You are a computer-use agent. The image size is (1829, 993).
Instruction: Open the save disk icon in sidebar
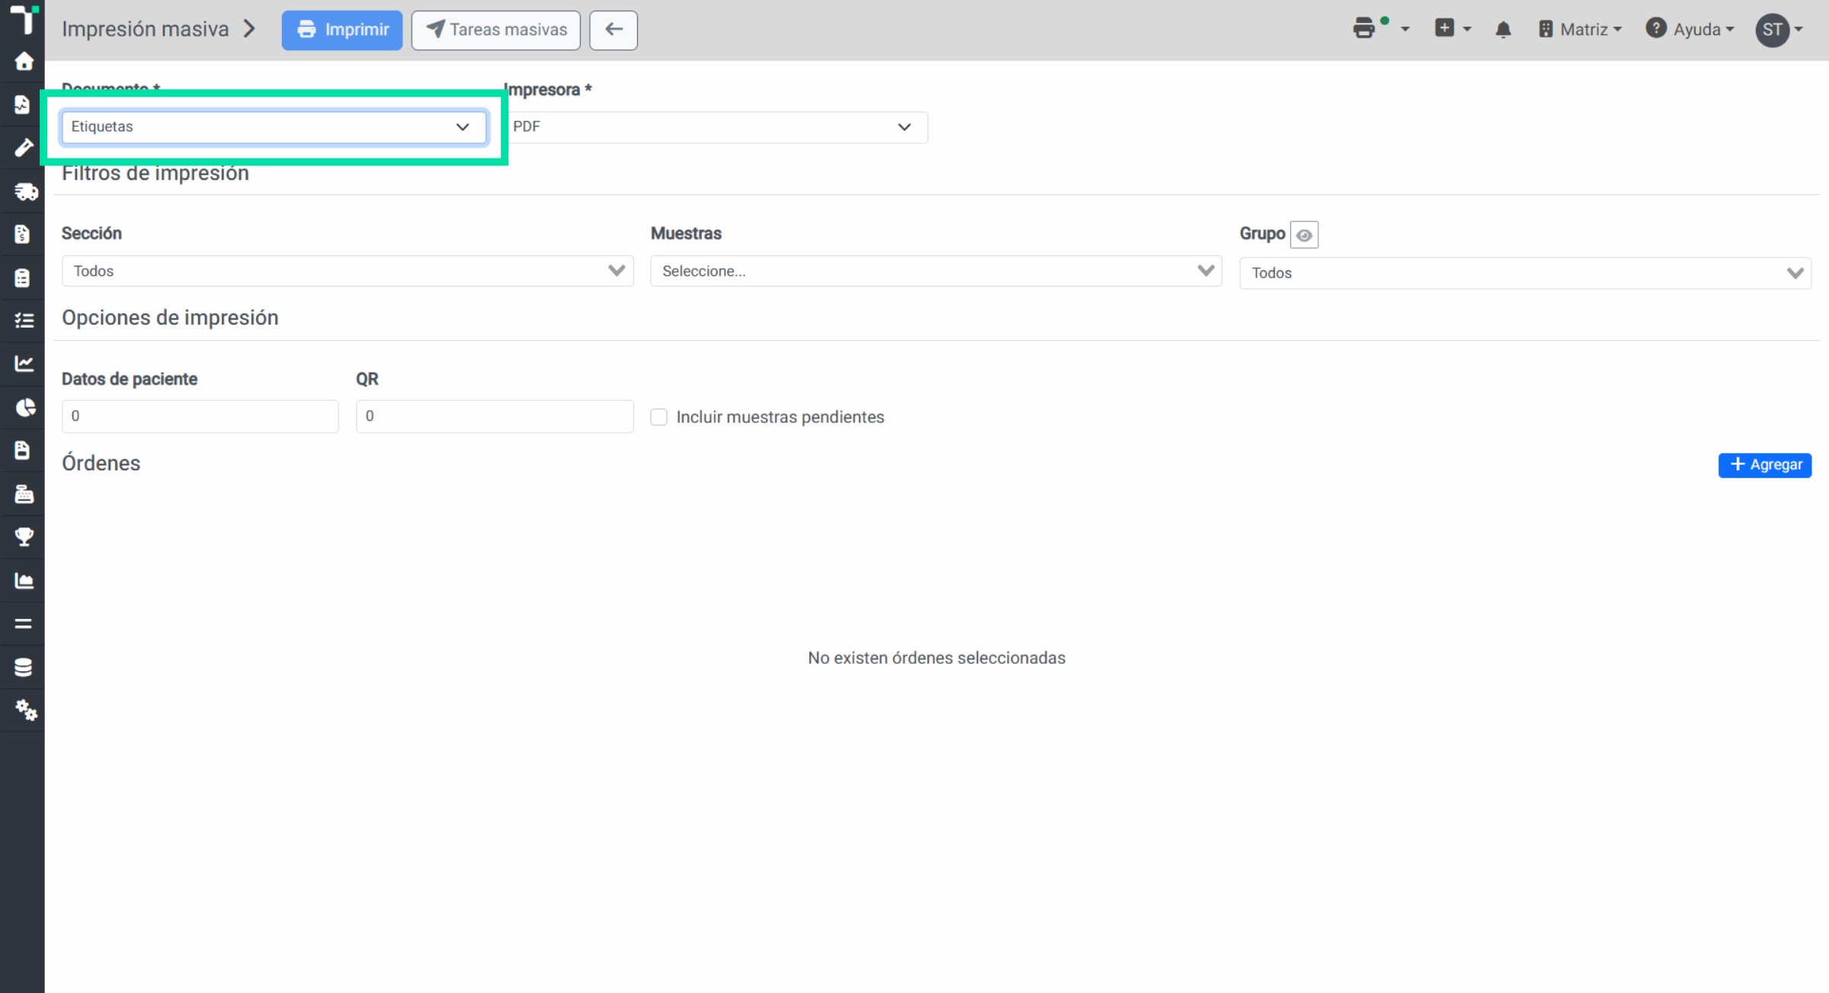pos(22,450)
